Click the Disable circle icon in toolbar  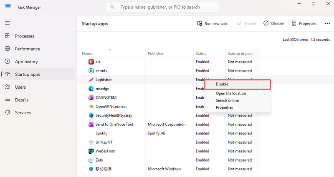(x=266, y=23)
